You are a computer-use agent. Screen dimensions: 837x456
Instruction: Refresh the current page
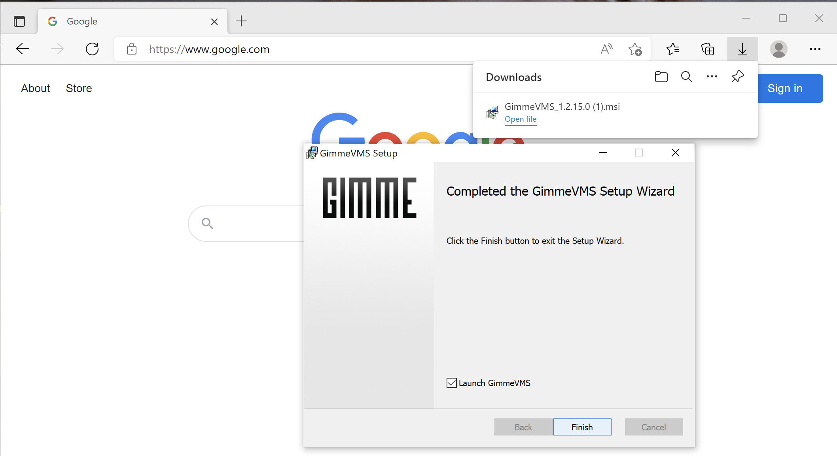(92, 49)
